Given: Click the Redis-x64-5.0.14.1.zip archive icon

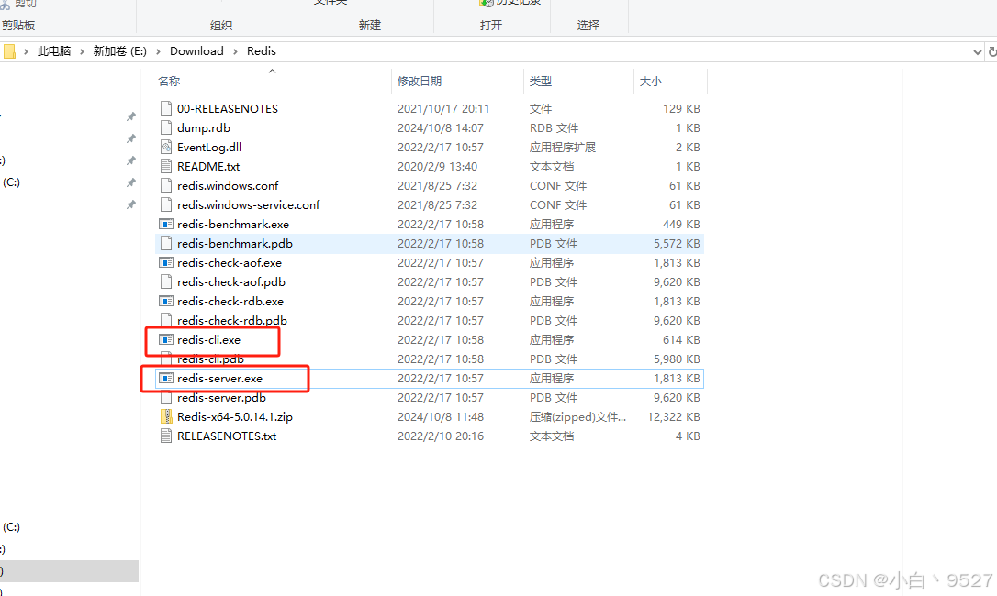Looking at the screenshot, I should [166, 417].
